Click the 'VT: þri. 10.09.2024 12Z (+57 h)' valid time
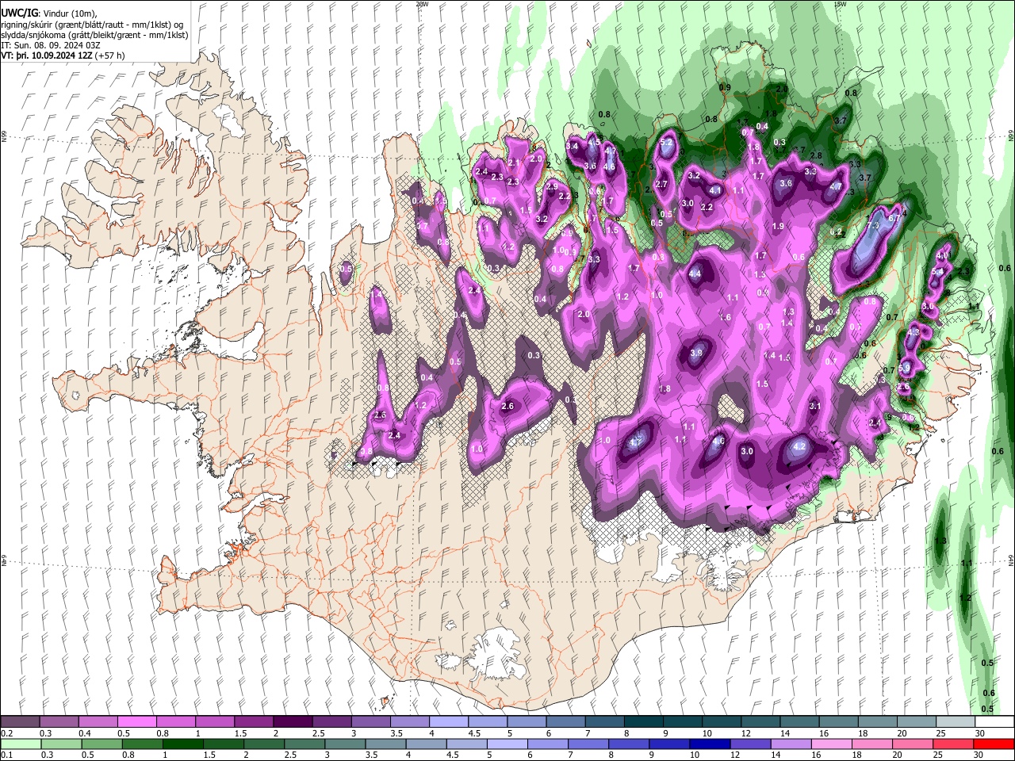The height and width of the screenshot is (761, 1015). tap(63, 56)
